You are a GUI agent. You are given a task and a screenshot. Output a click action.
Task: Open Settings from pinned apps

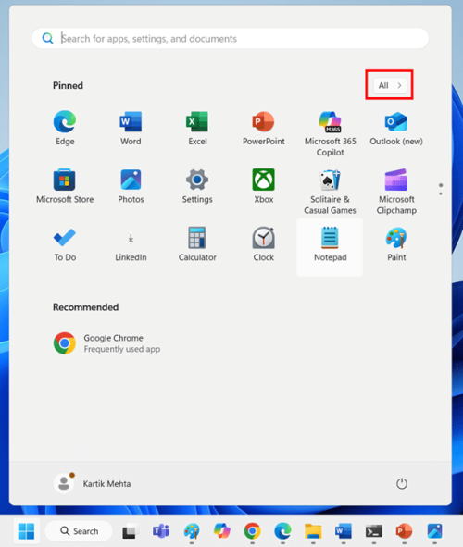[197, 186]
